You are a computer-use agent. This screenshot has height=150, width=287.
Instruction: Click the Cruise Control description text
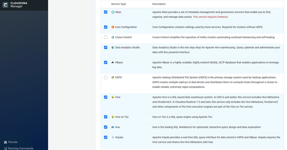(214, 37)
